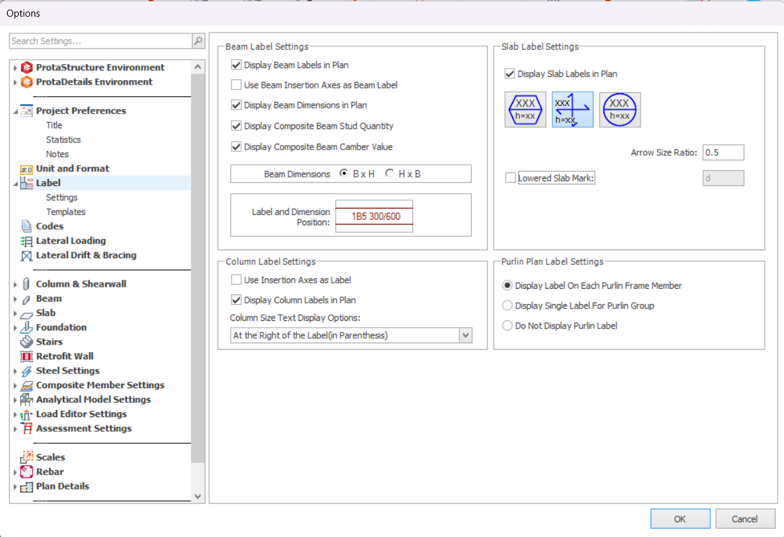Open Column Size Text Display Options dropdown

(x=466, y=336)
